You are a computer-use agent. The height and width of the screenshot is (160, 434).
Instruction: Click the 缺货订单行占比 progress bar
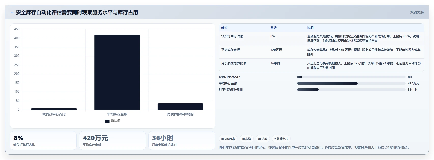pyautogui.click(x=351, y=77)
